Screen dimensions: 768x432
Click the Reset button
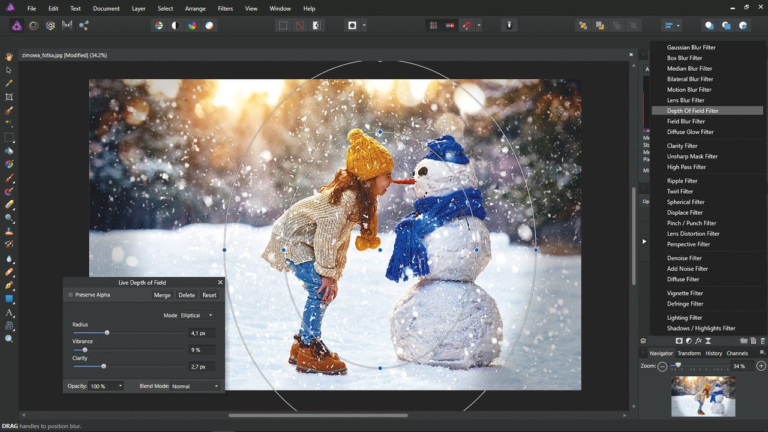click(209, 295)
